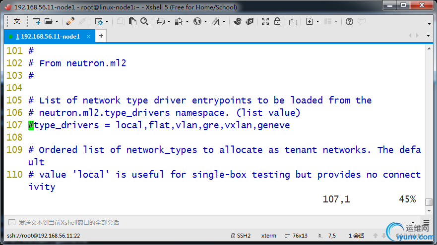Click the SSH2 lock status indicator
This screenshot has height=245, width=437.
(x=241, y=236)
